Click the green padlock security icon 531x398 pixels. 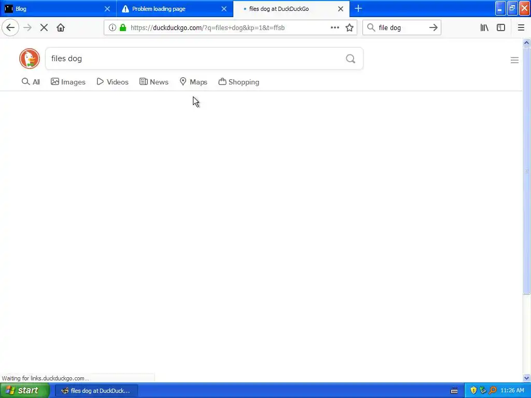123,28
